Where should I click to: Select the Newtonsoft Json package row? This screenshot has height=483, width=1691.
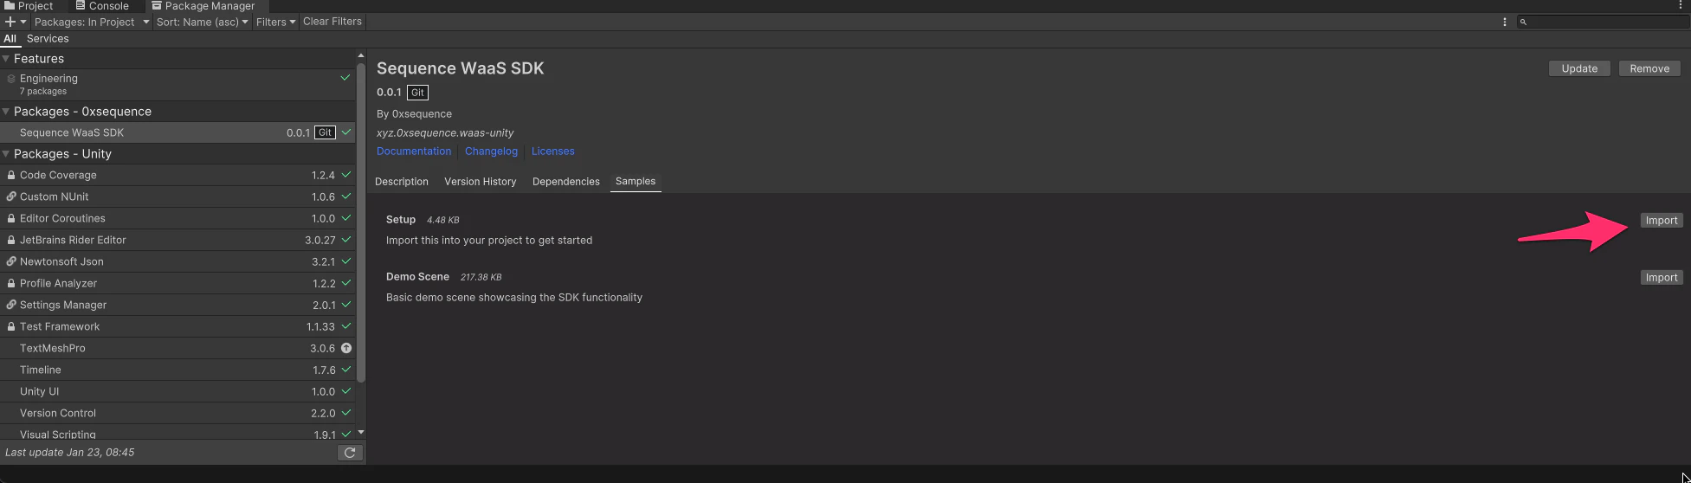pyautogui.click(x=177, y=261)
